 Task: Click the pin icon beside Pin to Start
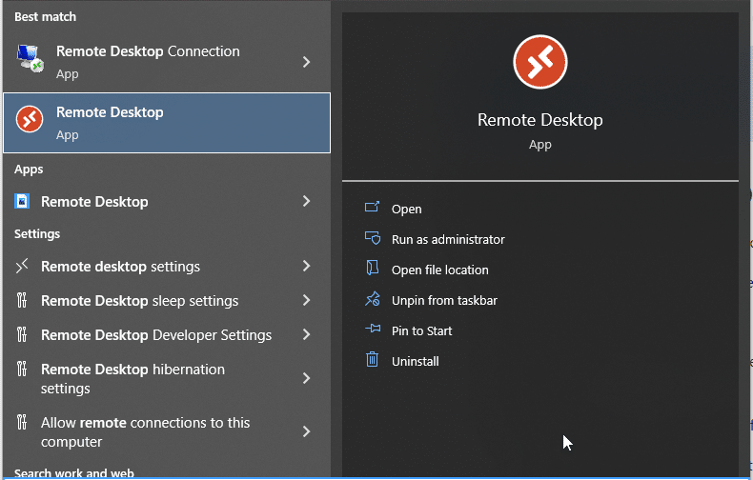(x=373, y=330)
